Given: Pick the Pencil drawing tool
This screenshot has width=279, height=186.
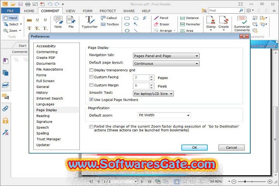Looking at the screenshot, I should tap(161, 18).
